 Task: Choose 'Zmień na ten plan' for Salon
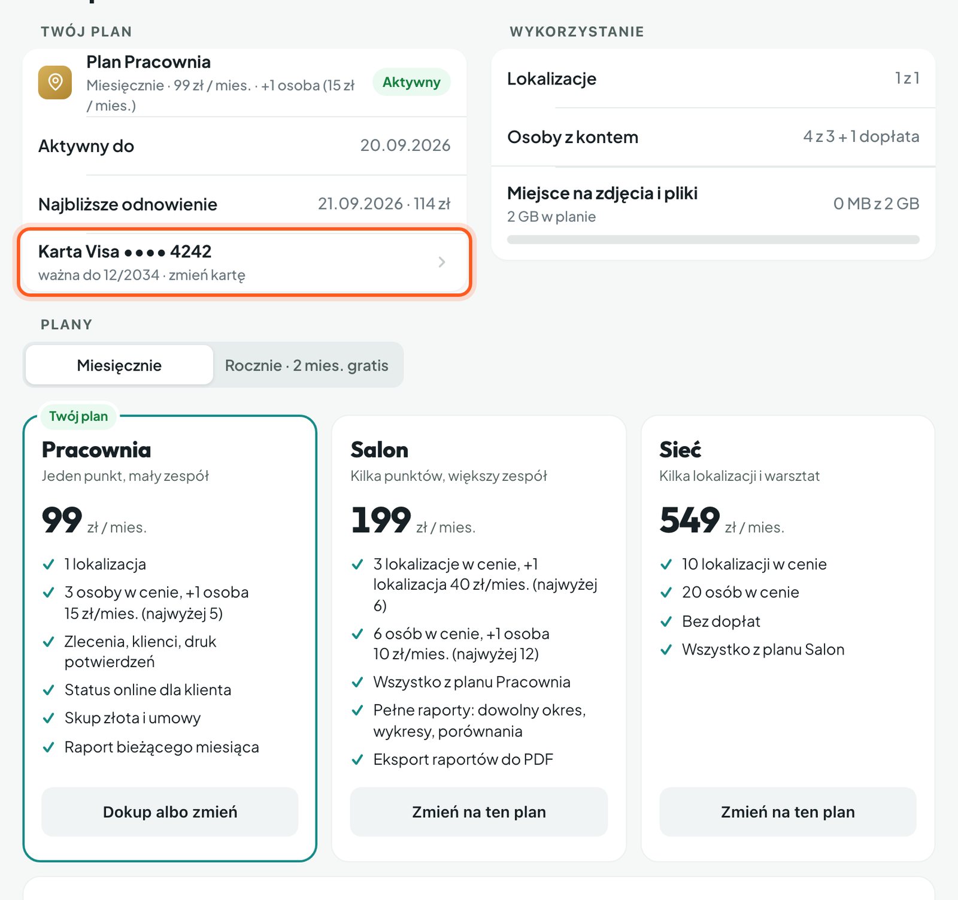point(479,812)
